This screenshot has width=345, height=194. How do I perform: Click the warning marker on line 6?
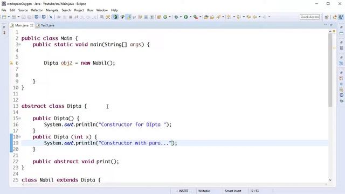tap(11, 63)
